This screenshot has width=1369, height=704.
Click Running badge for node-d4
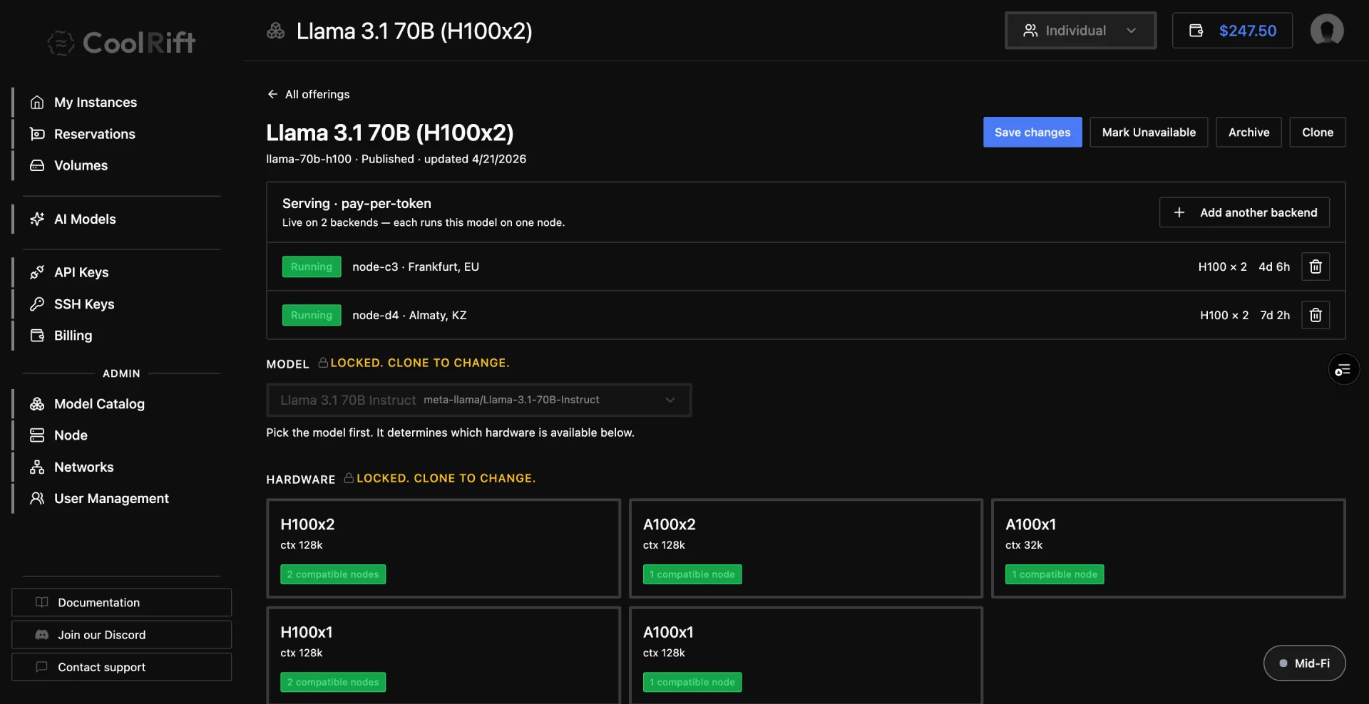click(312, 315)
